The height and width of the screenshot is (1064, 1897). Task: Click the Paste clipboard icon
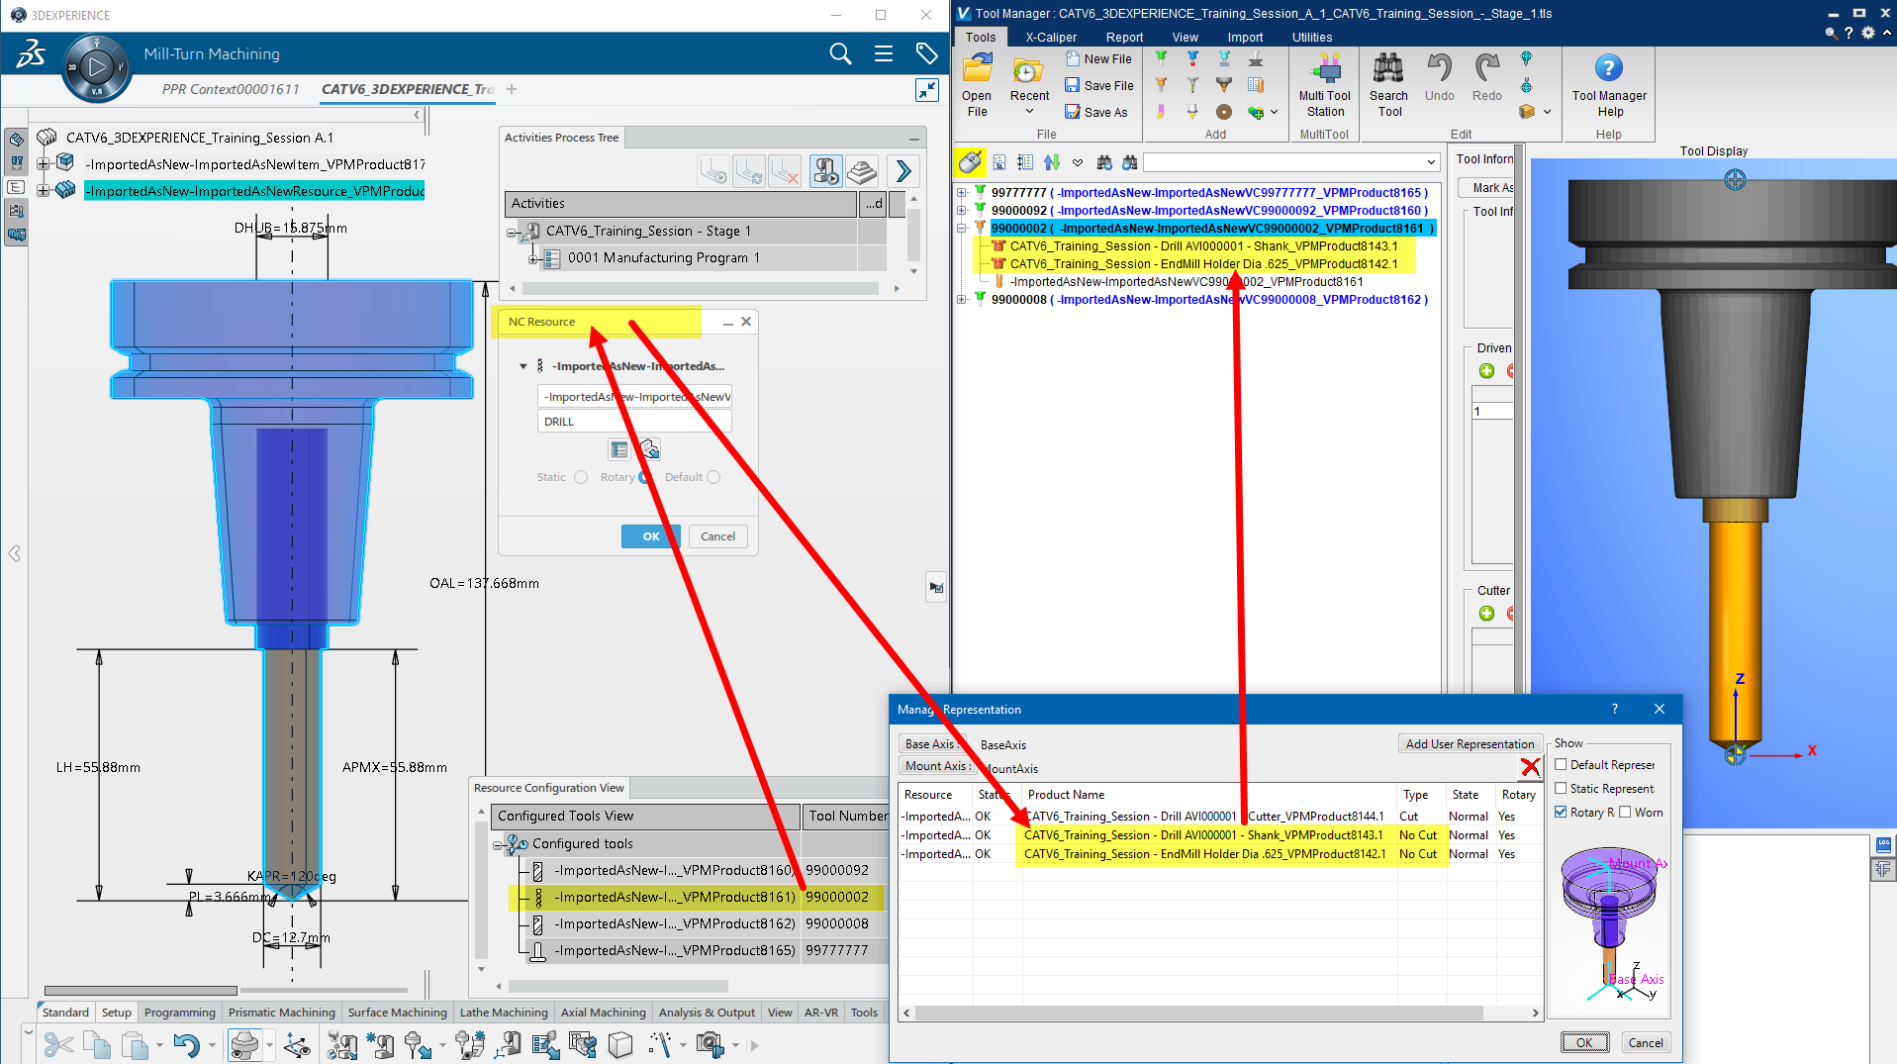pyautogui.click(x=135, y=1045)
